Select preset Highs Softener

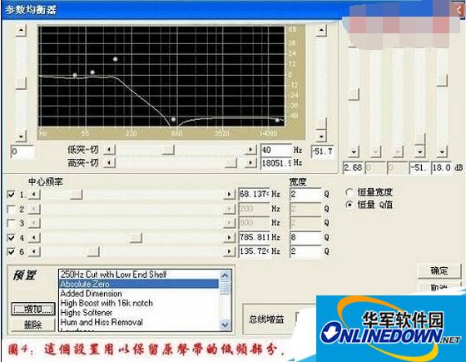87,313
